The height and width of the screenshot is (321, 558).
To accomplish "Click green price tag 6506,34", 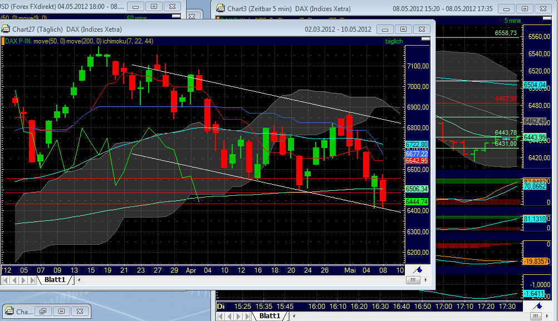I will 417,189.
